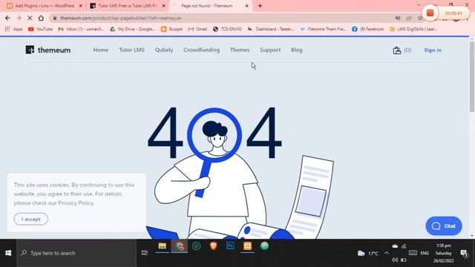Image resolution: width=475 pixels, height=267 pixels.
Task: Open the Chat widget
Action: pyautogui.click(x=444, y=226)
